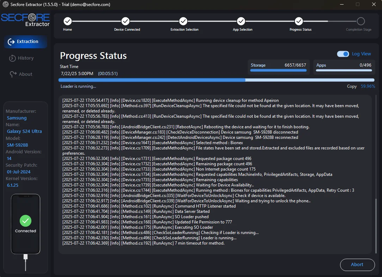Click the Secfore Extractor logo
Screen dimensions: 382x277
click(x=25, y=20)
